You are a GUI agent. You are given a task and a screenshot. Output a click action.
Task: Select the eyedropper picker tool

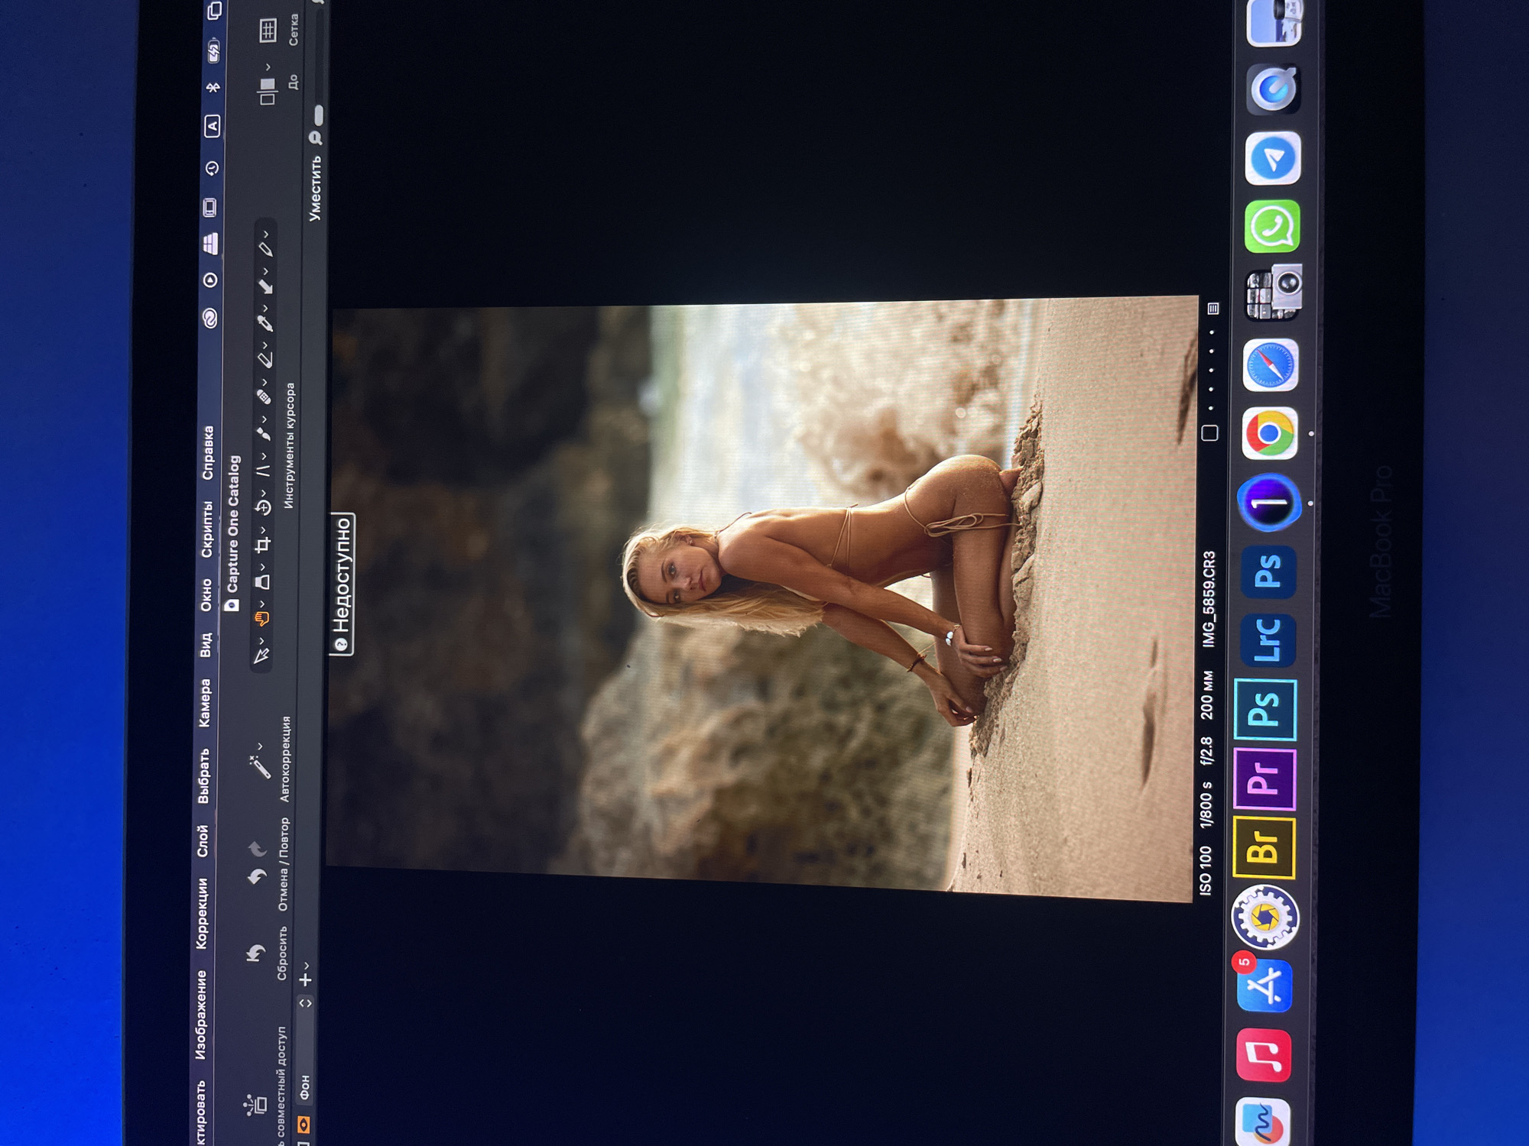(x=265, y=323)
